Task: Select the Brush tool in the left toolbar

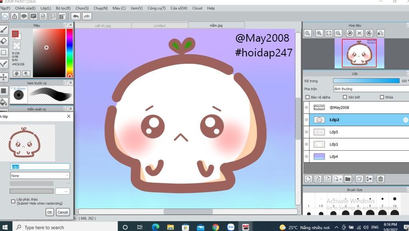Action: (x=4, y=30)
